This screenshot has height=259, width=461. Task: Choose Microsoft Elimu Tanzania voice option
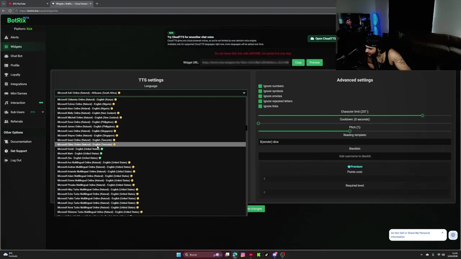tap(150, 145)
